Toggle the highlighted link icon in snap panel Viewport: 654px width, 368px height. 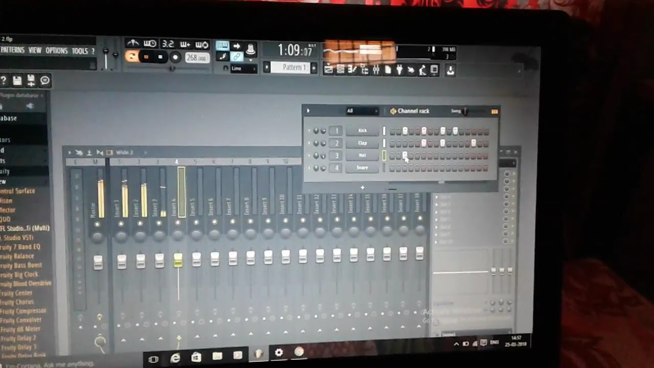[237, 57]
